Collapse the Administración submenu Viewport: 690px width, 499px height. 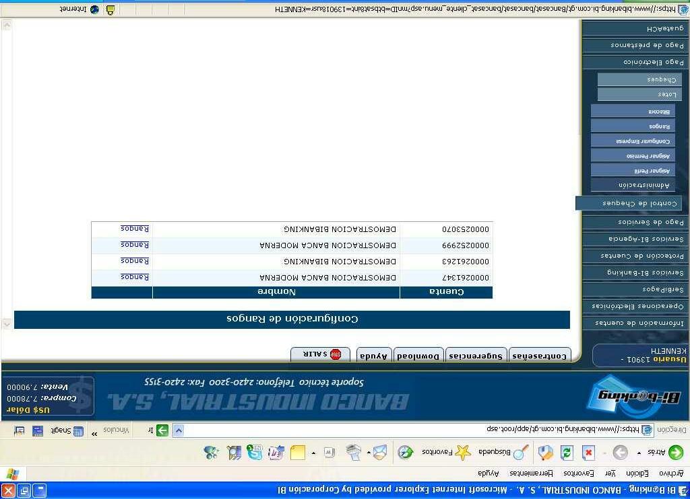[x=632, y=185]
